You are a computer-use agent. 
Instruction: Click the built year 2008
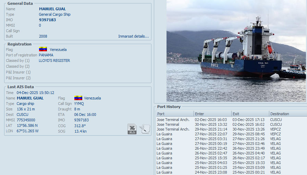43,36
